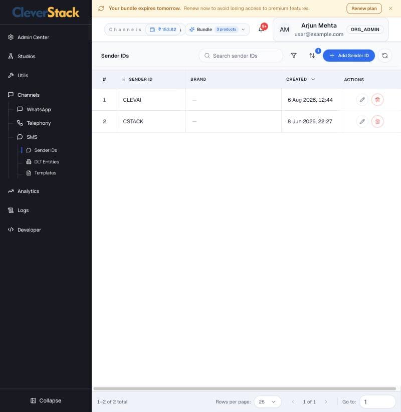This screenshot has height=412, width=401.
Task: Click the wallet balance ₹153.82
Action: pyautogui.click(x=163, y=30)
